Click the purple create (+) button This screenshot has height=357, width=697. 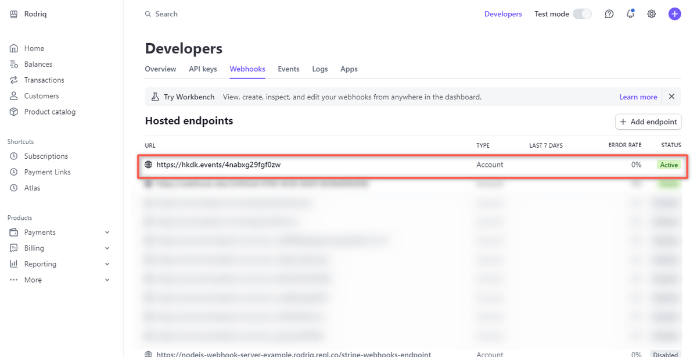pyautogui.click(x=674, y=13)
